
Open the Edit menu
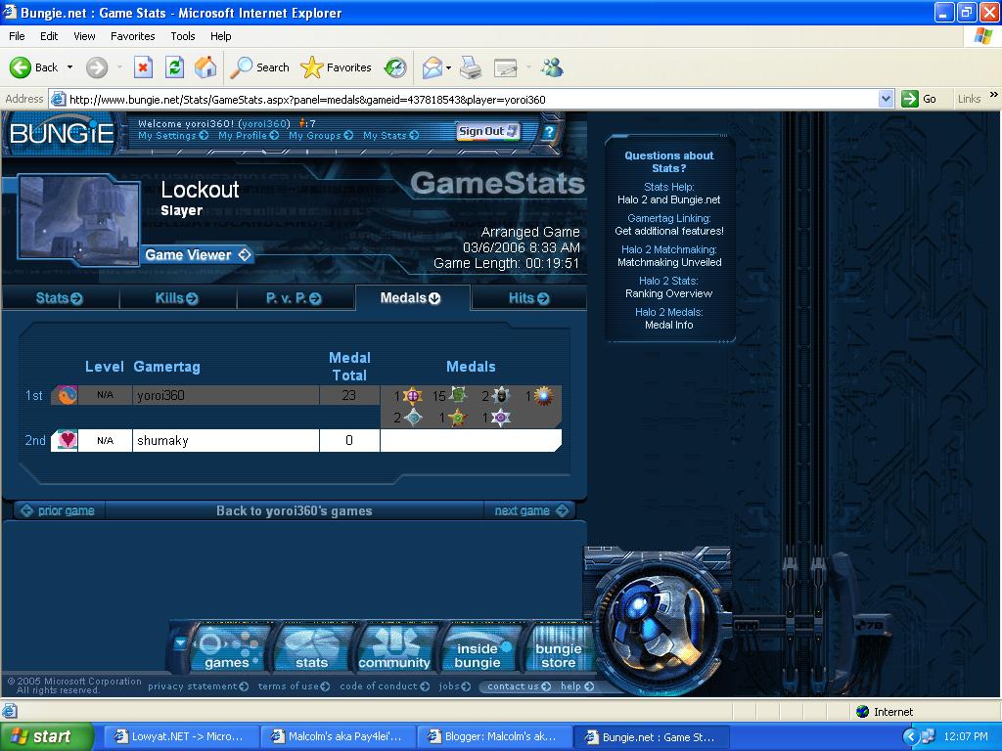[x=49, y=36]
